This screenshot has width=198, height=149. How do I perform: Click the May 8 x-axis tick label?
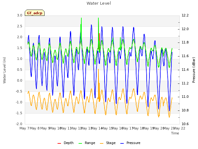pos(35,128)
